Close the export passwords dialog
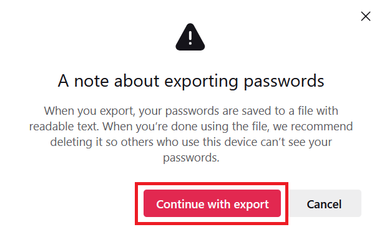The image size is (382, 227). pyautogui.click(x=365, y=16)
